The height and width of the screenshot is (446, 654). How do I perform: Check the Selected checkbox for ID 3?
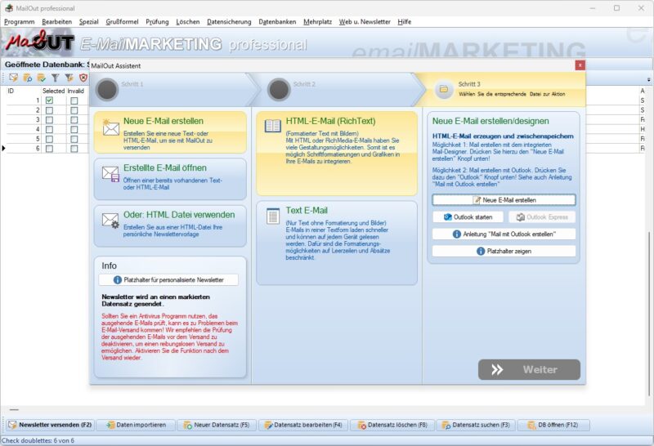click(49, 119)
